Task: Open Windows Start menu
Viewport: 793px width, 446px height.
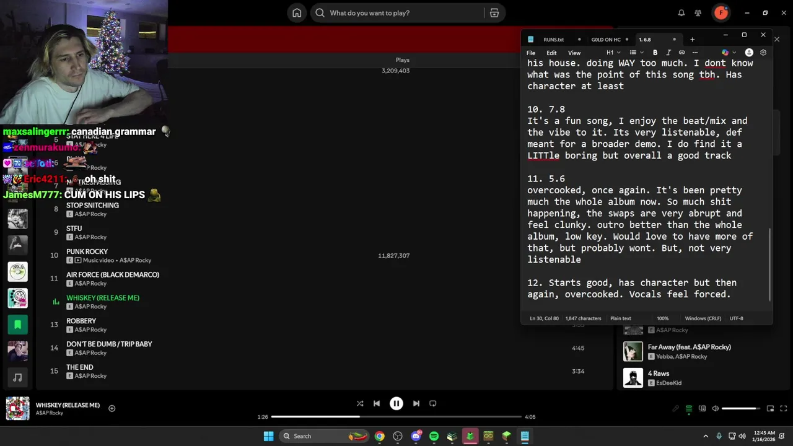Action: [268, 436]
